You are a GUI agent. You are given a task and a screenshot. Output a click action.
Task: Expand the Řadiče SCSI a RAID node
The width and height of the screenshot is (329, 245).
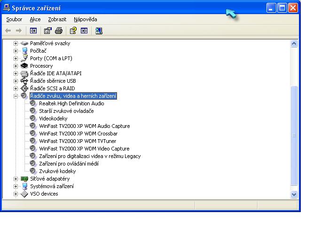[x=16, y=88]
